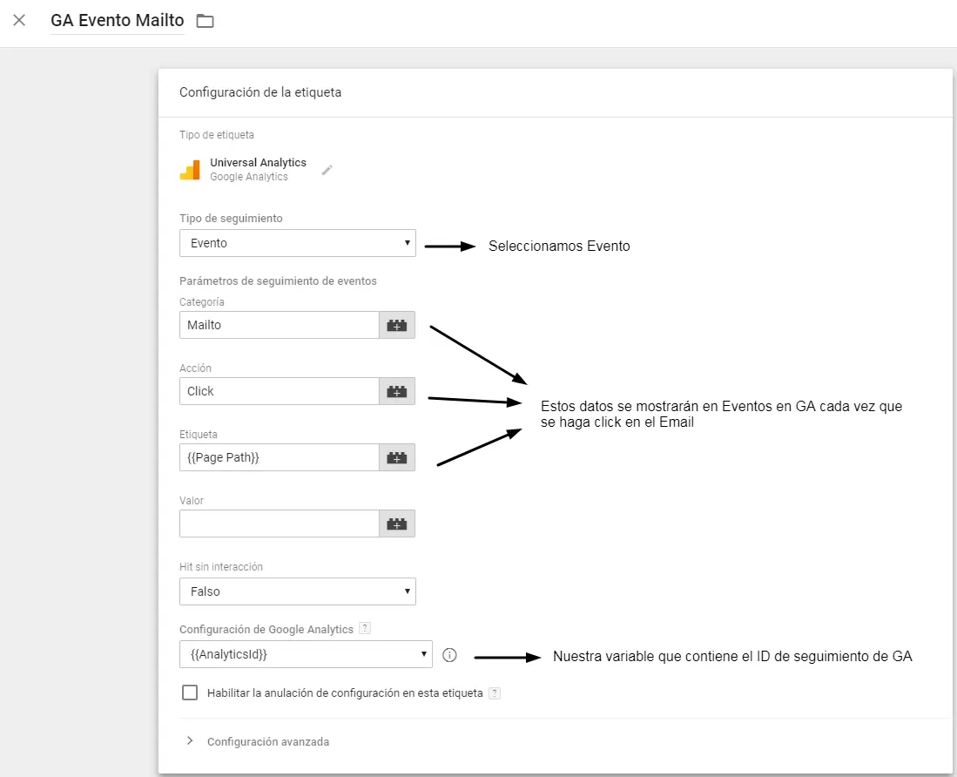Click help icon next to Configuración de Google Analytics
This screenshot has height=777, width=957.
coord(365,628)
